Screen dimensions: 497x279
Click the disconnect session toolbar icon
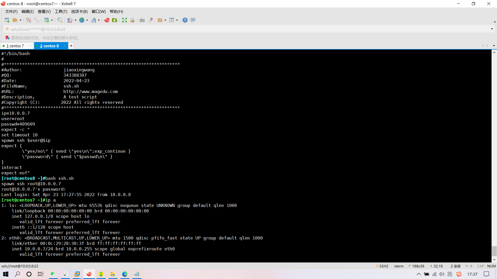point(28,20)
